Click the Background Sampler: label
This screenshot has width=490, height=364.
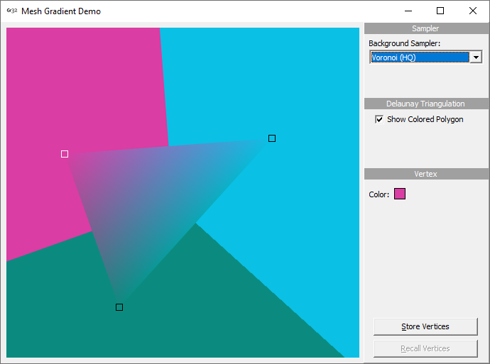coord(404,43)
